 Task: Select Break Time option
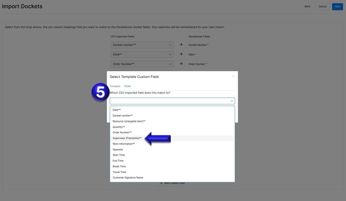(x=172, y=166)
